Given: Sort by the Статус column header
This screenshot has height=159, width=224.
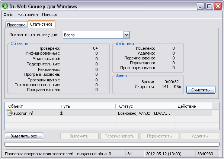Looking at the screenshot, I should click(x=145, y=106).
